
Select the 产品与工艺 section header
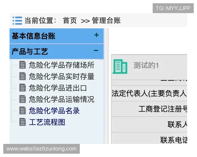point(56,51)
